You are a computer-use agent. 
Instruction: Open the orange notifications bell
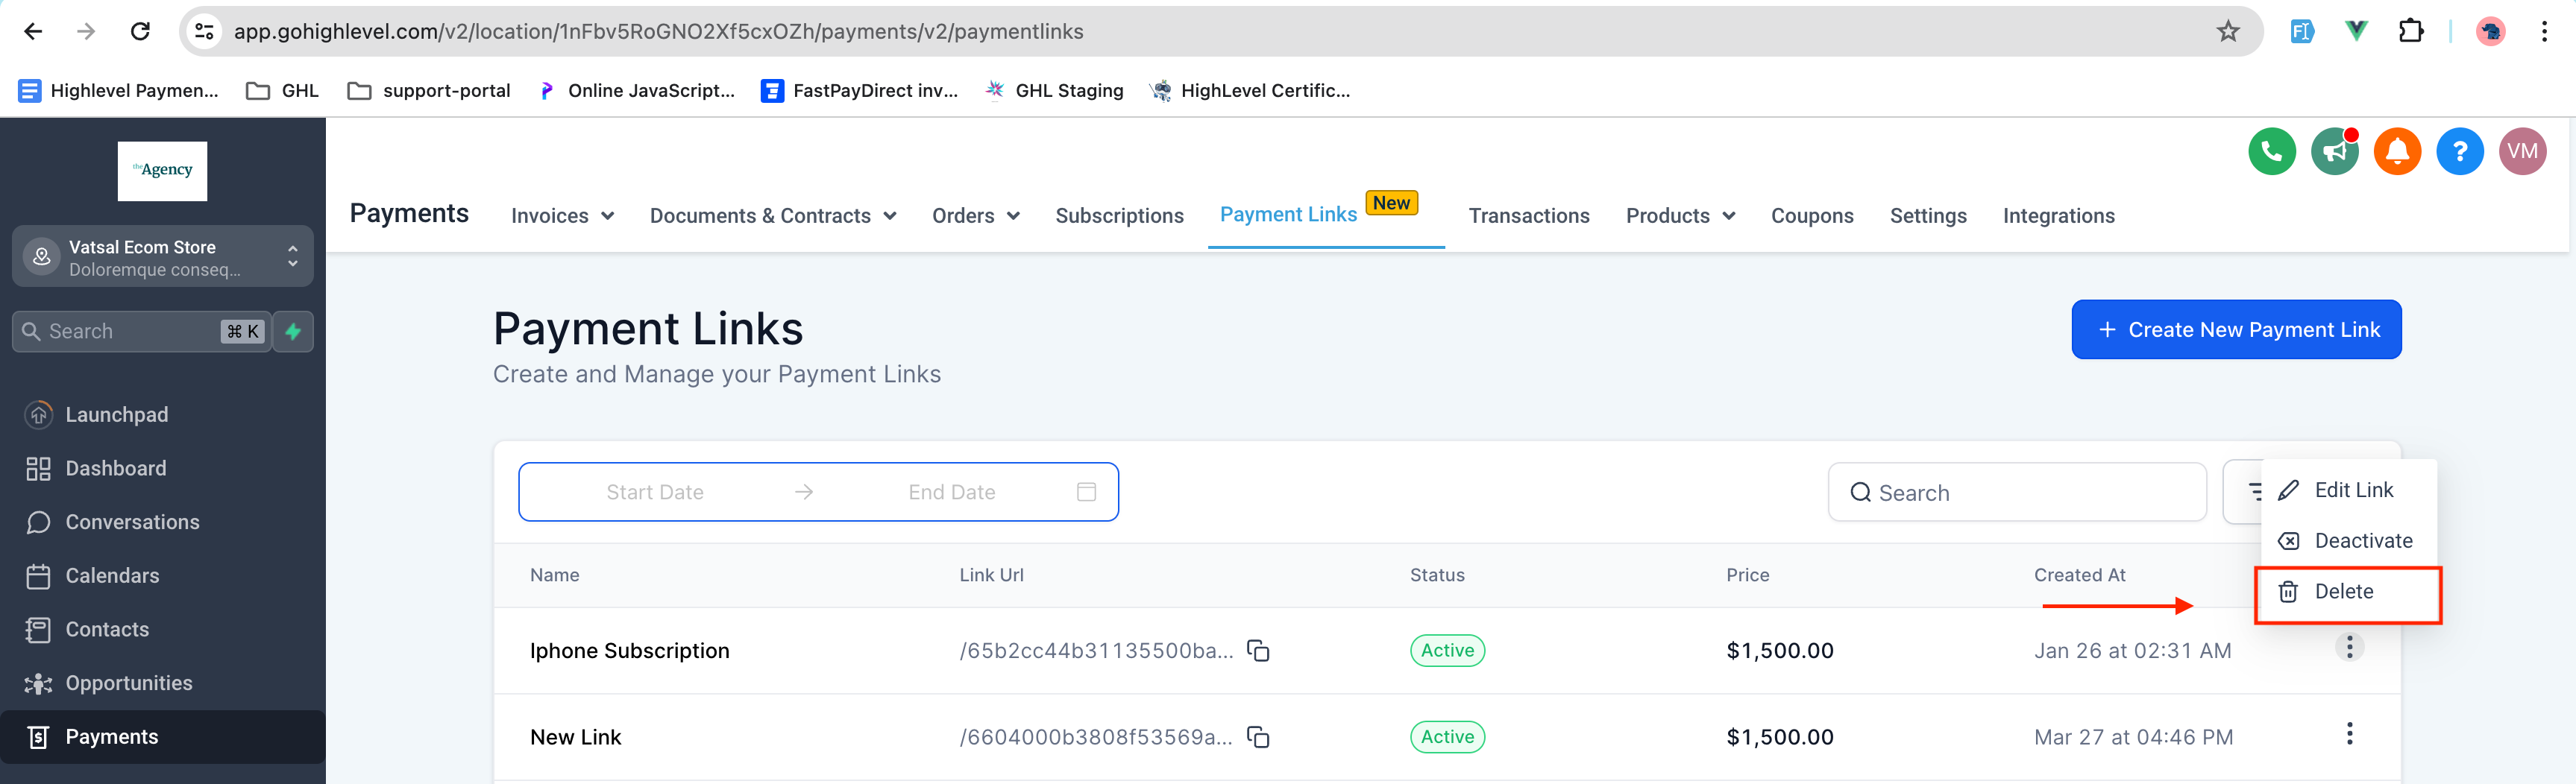[2397, 152]
